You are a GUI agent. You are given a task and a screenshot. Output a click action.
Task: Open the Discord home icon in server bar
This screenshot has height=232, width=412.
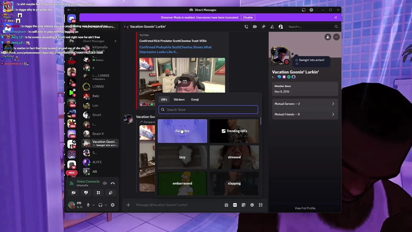pos(72,19)
